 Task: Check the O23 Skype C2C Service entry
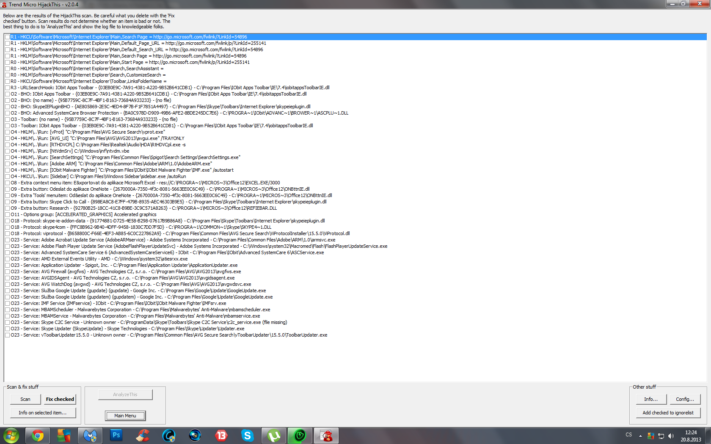[x=8, y=323]
